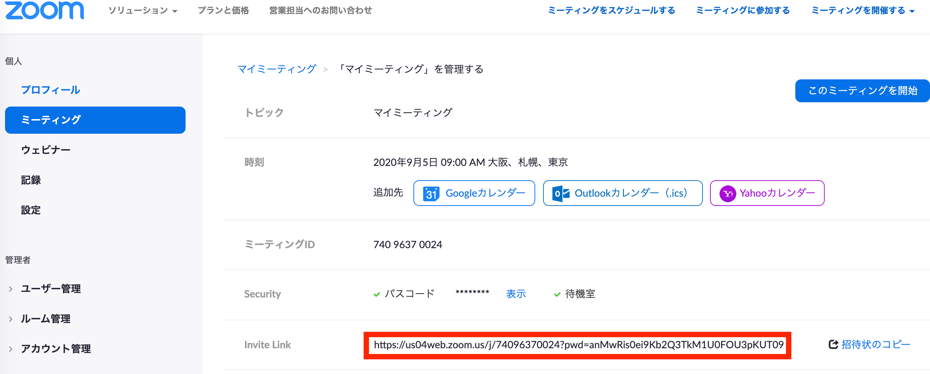
Task: Add to Outlookカレンダー (.ics)
Action: pos(623,193)
